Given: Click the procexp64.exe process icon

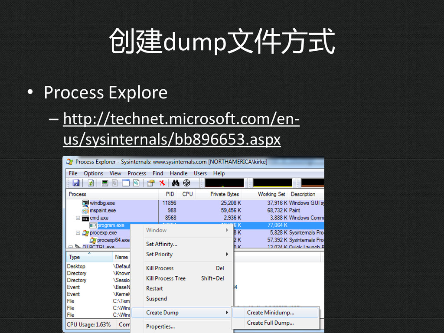Looking at the screenshot, I should point(93,240).
